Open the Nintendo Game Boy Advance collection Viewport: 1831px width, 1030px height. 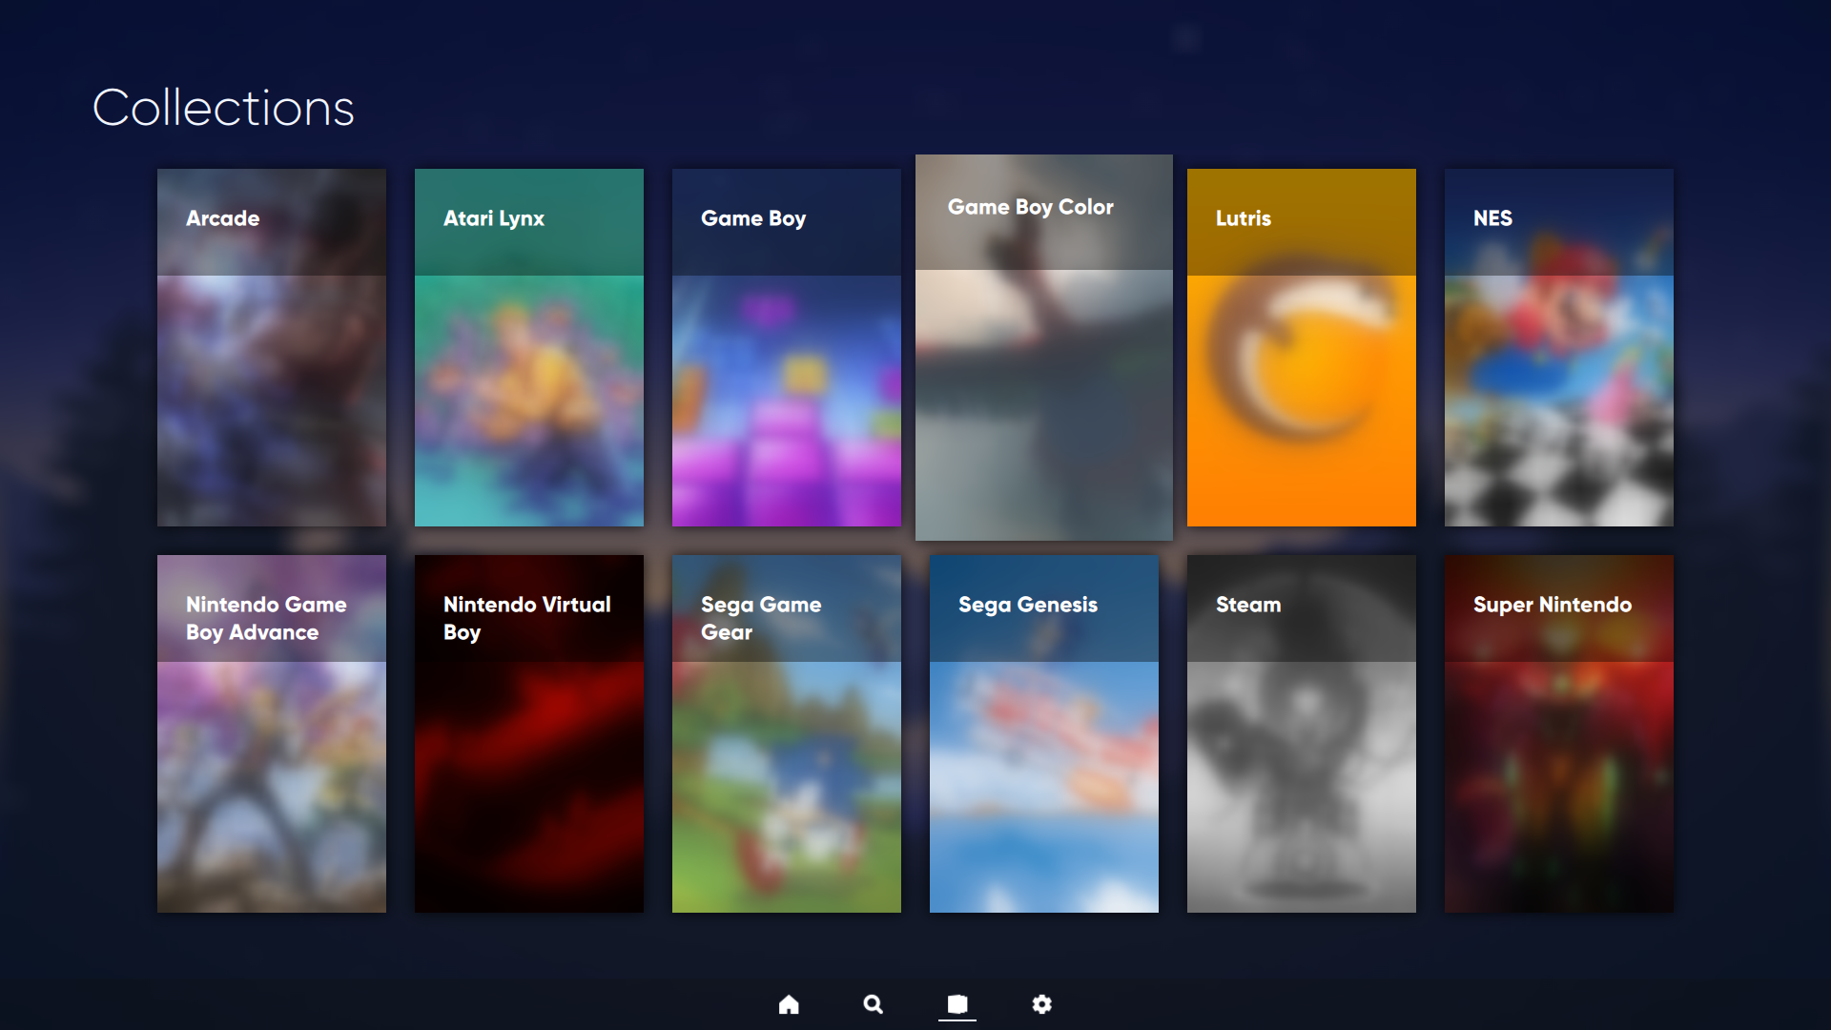click(x=271, y=734)
